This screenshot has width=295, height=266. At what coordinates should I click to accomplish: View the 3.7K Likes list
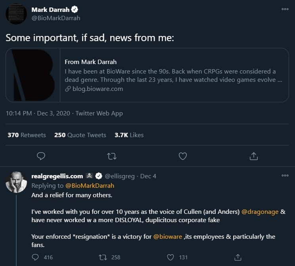point(129,135)
